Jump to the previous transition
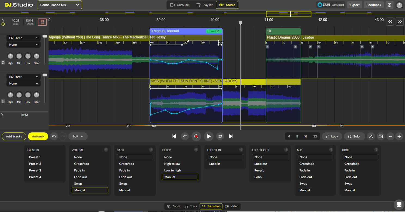Image resolution: width=405 pixels, height=212 pixels. [x=174, y=136]
